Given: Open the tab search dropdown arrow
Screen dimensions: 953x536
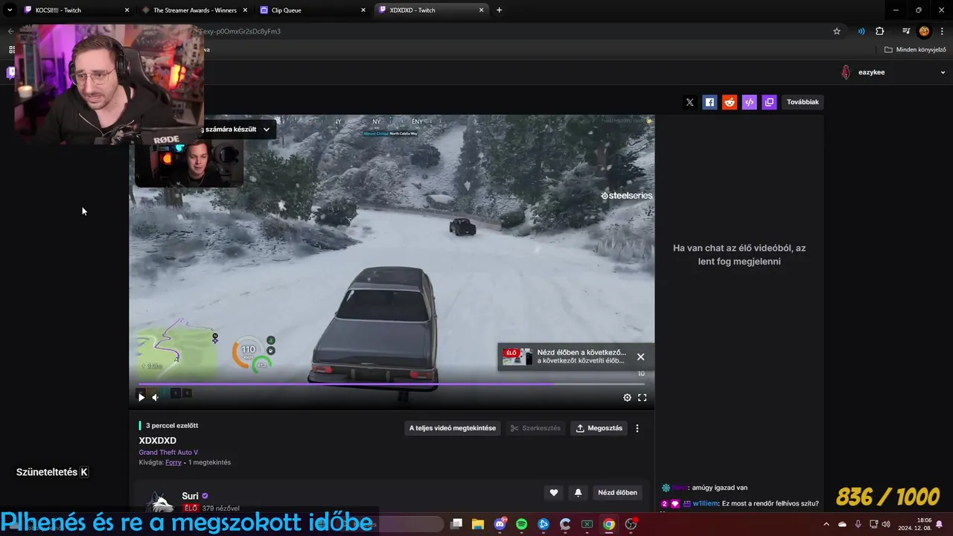Looking at the screenshot, I should pyautogui.click(x=9, y=10).
